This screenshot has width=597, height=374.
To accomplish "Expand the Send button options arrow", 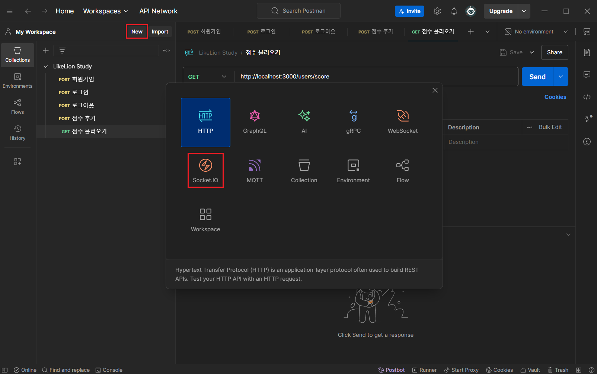I will tap(561, 77).
